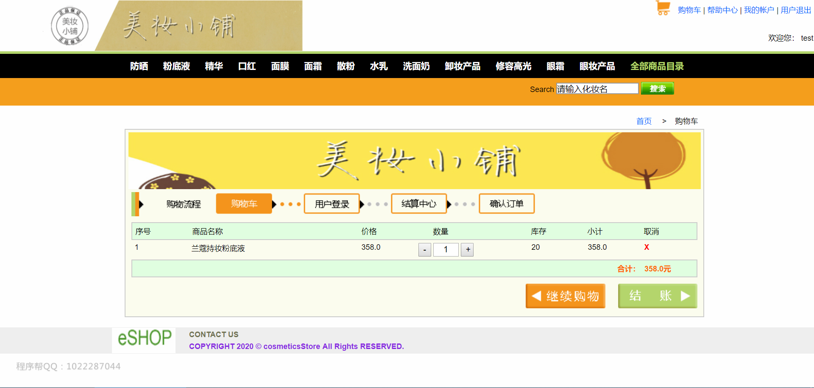Click the X to remove 兰蔻持妆粉底液

[x=646, y=247]
